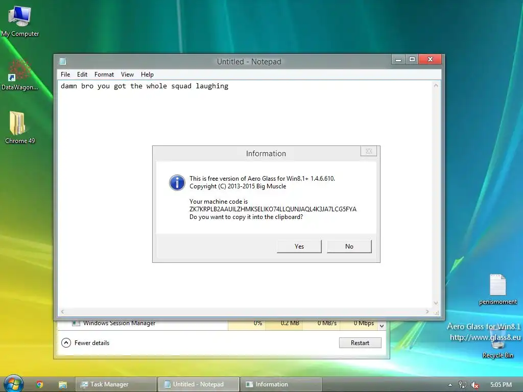Click the blue information icon in dialog
The width and height of the screenshot is (523, 392).
[177, 182]
